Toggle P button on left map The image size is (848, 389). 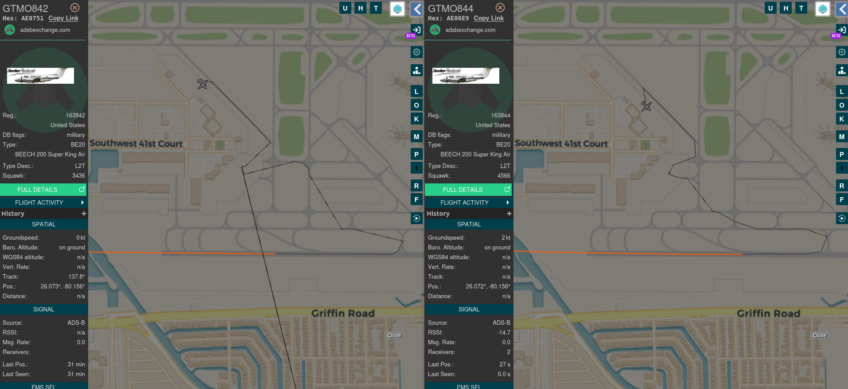tap(416, 154)
